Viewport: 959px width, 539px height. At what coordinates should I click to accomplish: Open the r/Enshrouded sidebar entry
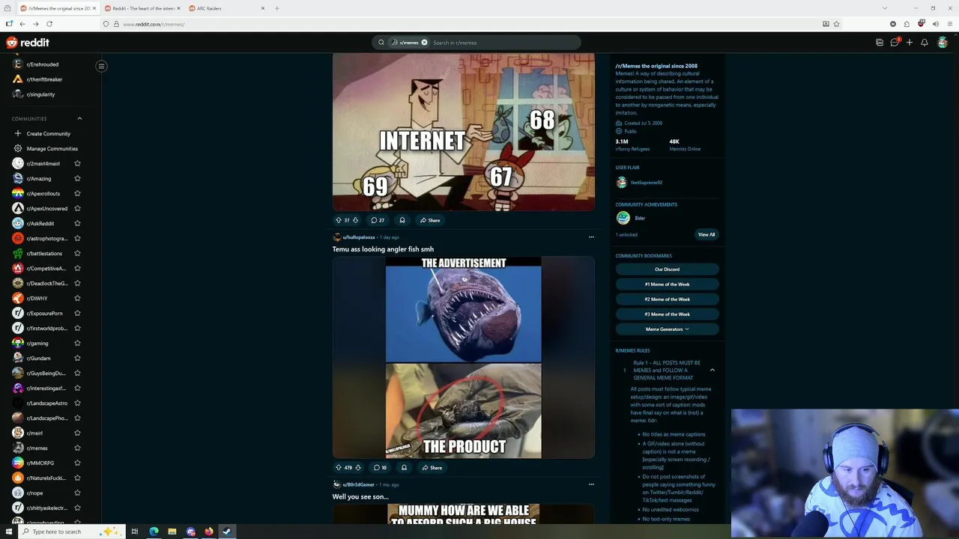pyautogui.click(x=43, y=64)
